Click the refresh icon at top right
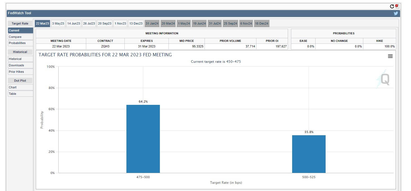Image resolution: width=411 pixels, height=191 pixels. click(393, 6)
